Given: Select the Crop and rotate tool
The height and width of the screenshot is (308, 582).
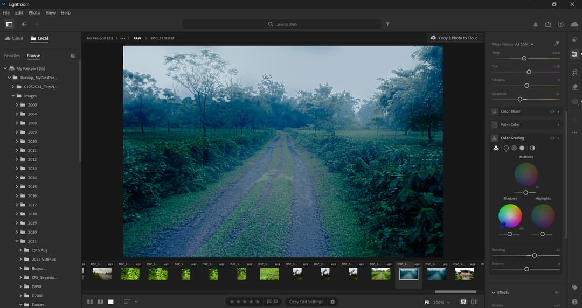Looking at the screenshot, I should (x=574, y=72).
